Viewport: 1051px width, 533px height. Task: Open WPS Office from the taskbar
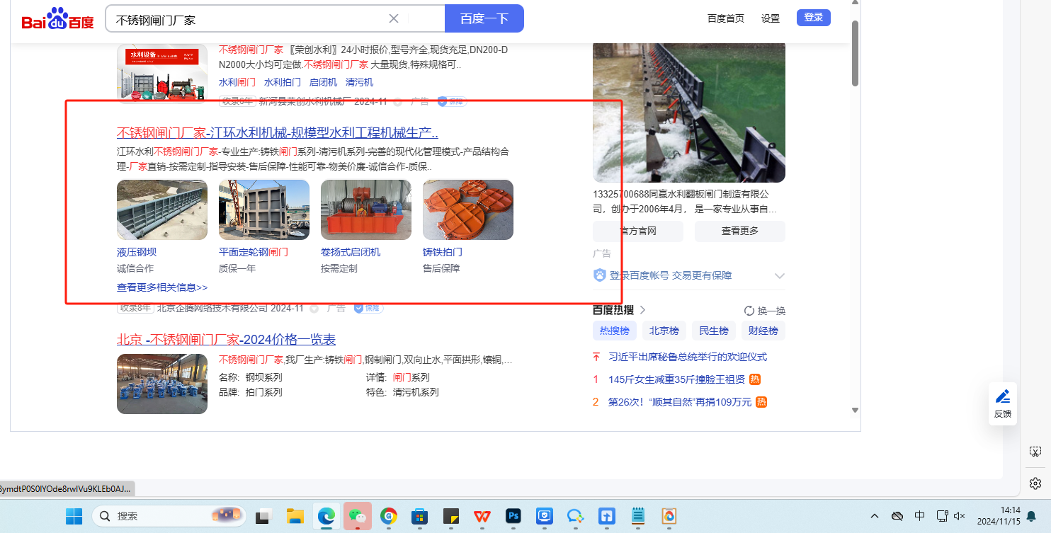click(482, 516)
